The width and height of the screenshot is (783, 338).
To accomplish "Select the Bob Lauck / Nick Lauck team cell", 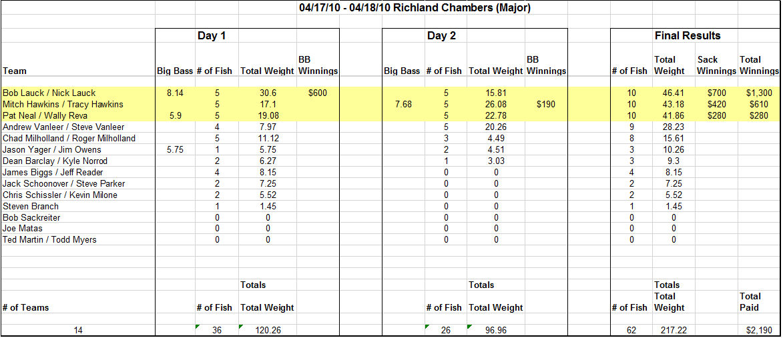I will tap(49, 93).
